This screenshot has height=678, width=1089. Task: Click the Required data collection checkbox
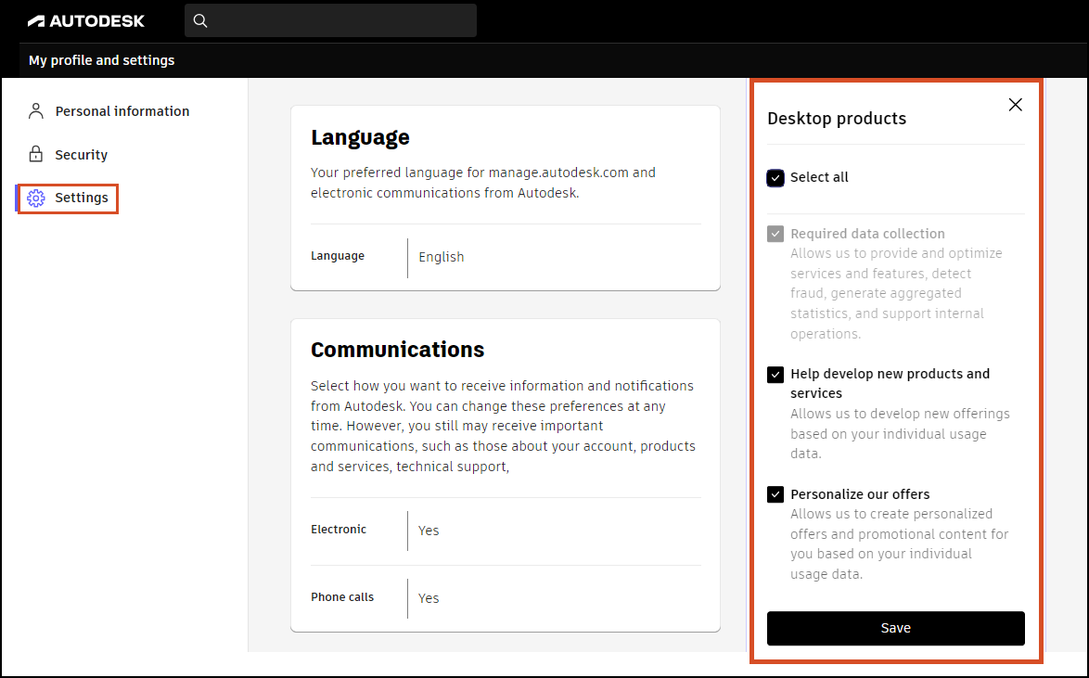point(775,234)
